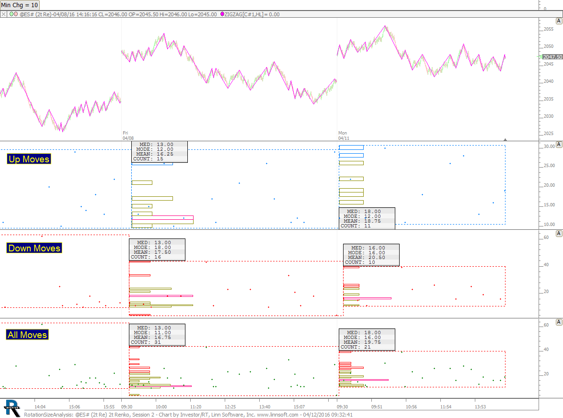This screenshot has height=418, width=563.
Task: Click the green circle instrument indicator
Action: [x=11, y=14]
